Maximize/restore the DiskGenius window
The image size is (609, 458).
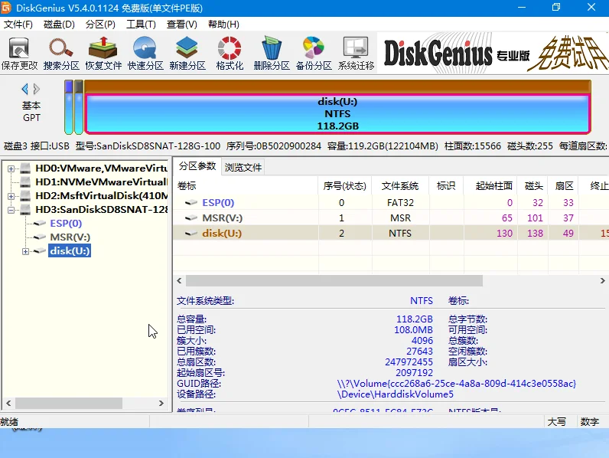coord(556,8)
